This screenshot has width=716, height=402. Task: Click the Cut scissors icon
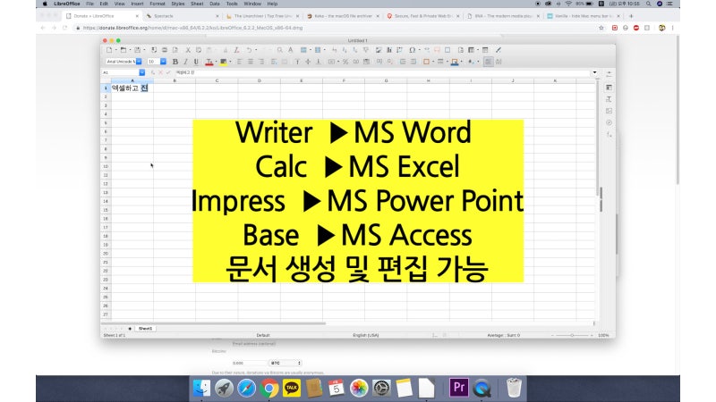coord(188,50)
